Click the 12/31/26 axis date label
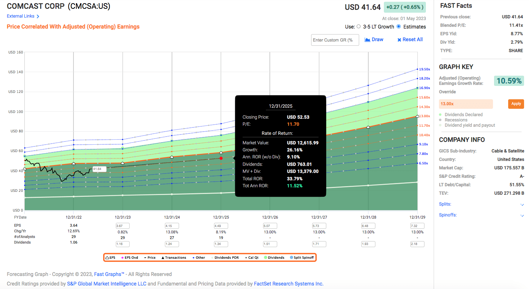 [x=270, y=217]
